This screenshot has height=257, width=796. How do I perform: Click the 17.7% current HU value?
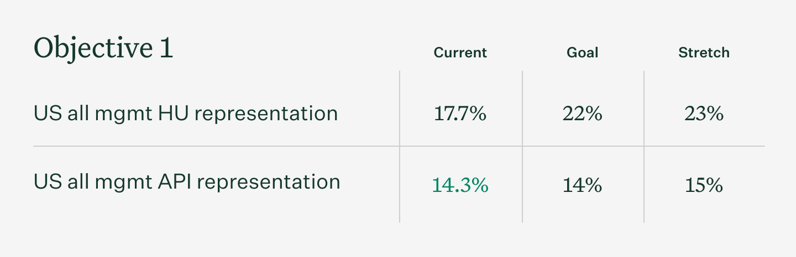460,114
